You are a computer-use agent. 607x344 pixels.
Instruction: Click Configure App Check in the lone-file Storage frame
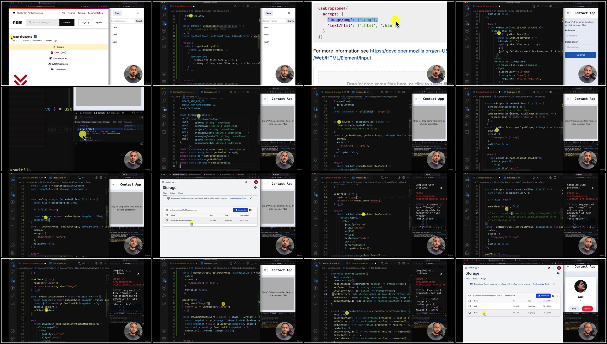pos(238,198)
